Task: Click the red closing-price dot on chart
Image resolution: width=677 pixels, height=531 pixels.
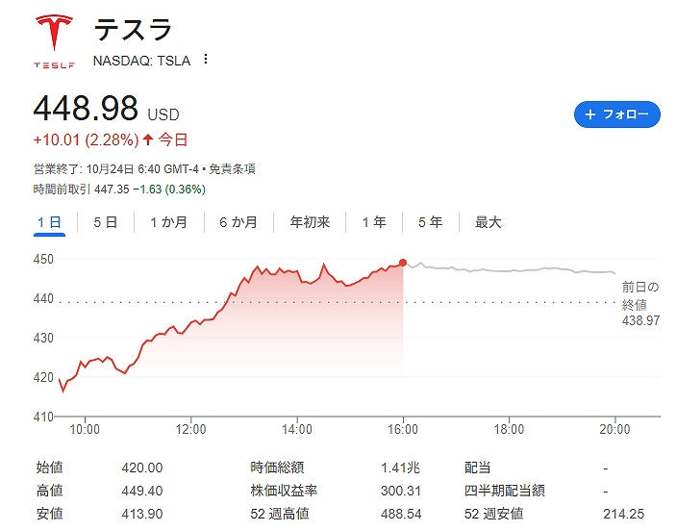Action: point(402,262)
